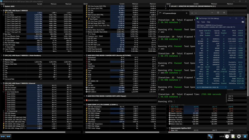Collapse the Core Temperatures node
The width and height of the screenshot is (249, 140).
click(3, 92)
